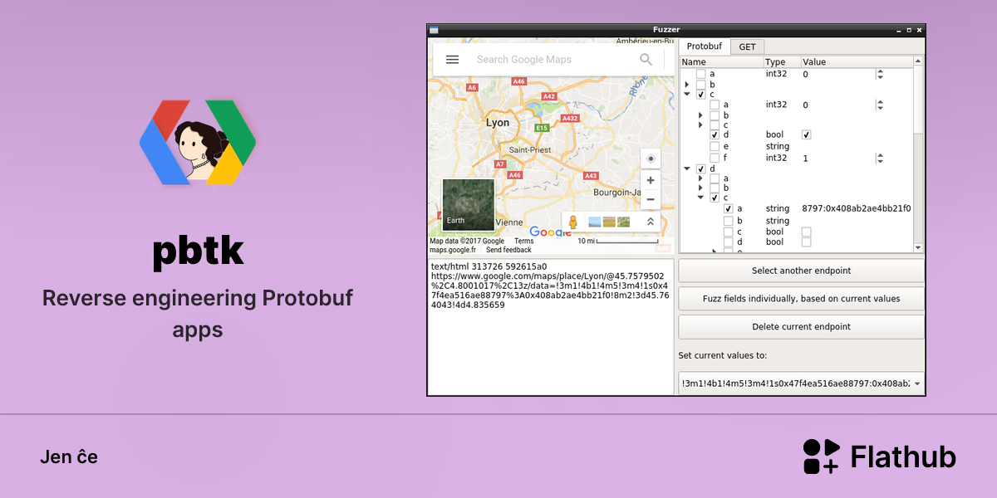Open the Send feedback link on map
Image resolution: width=997 pixels, height=498 pixels.
tap(508, 250)
